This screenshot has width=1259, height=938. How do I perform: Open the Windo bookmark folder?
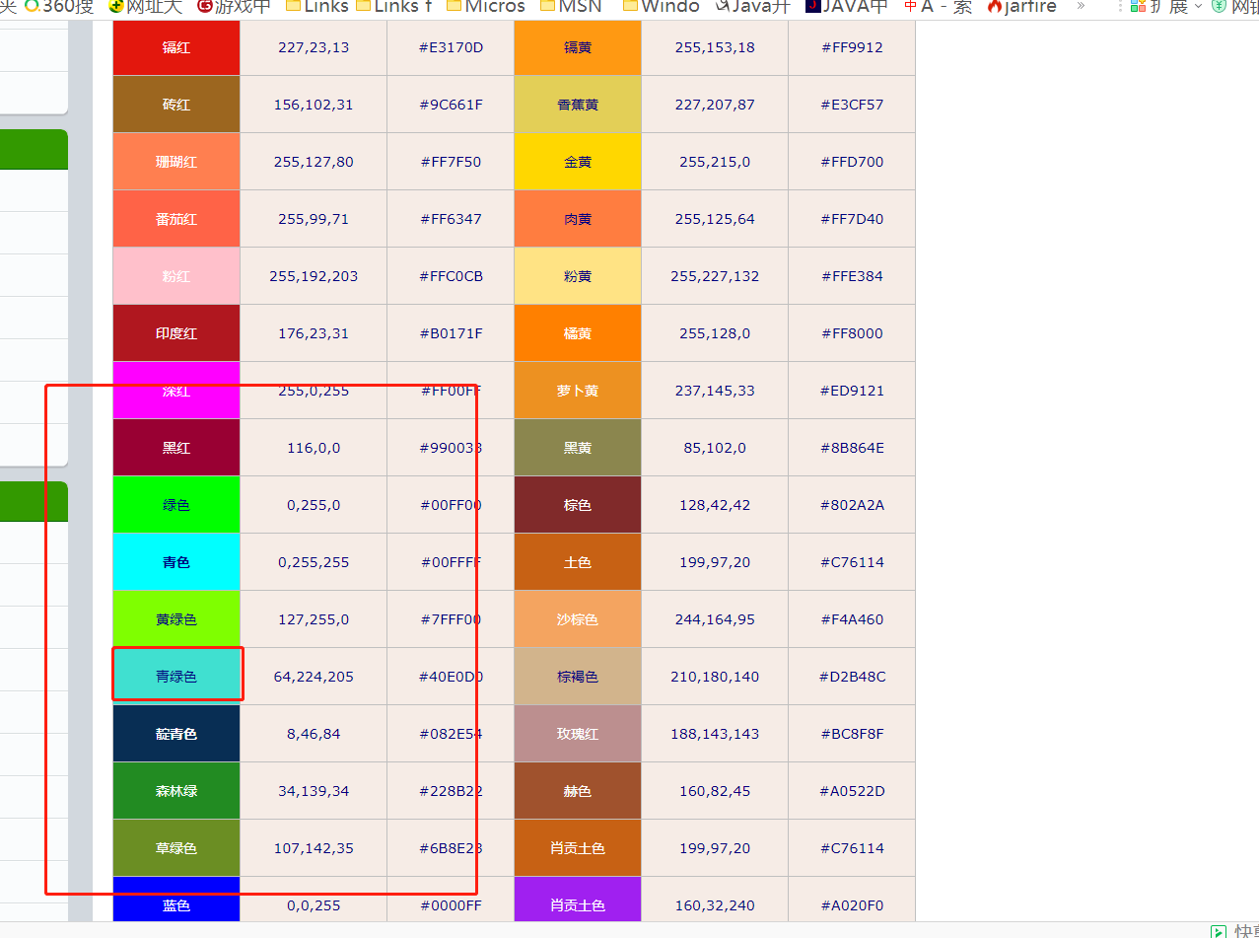(x=662, y=7)
